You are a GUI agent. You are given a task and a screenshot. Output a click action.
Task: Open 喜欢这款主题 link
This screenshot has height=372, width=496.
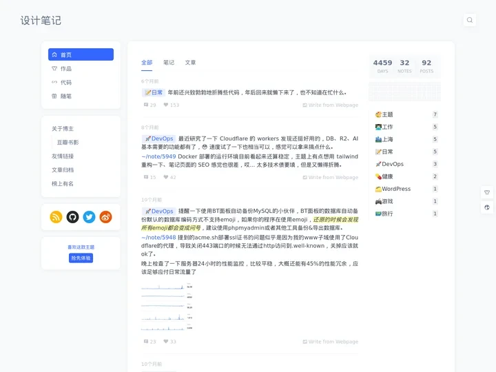pos(81,247)
